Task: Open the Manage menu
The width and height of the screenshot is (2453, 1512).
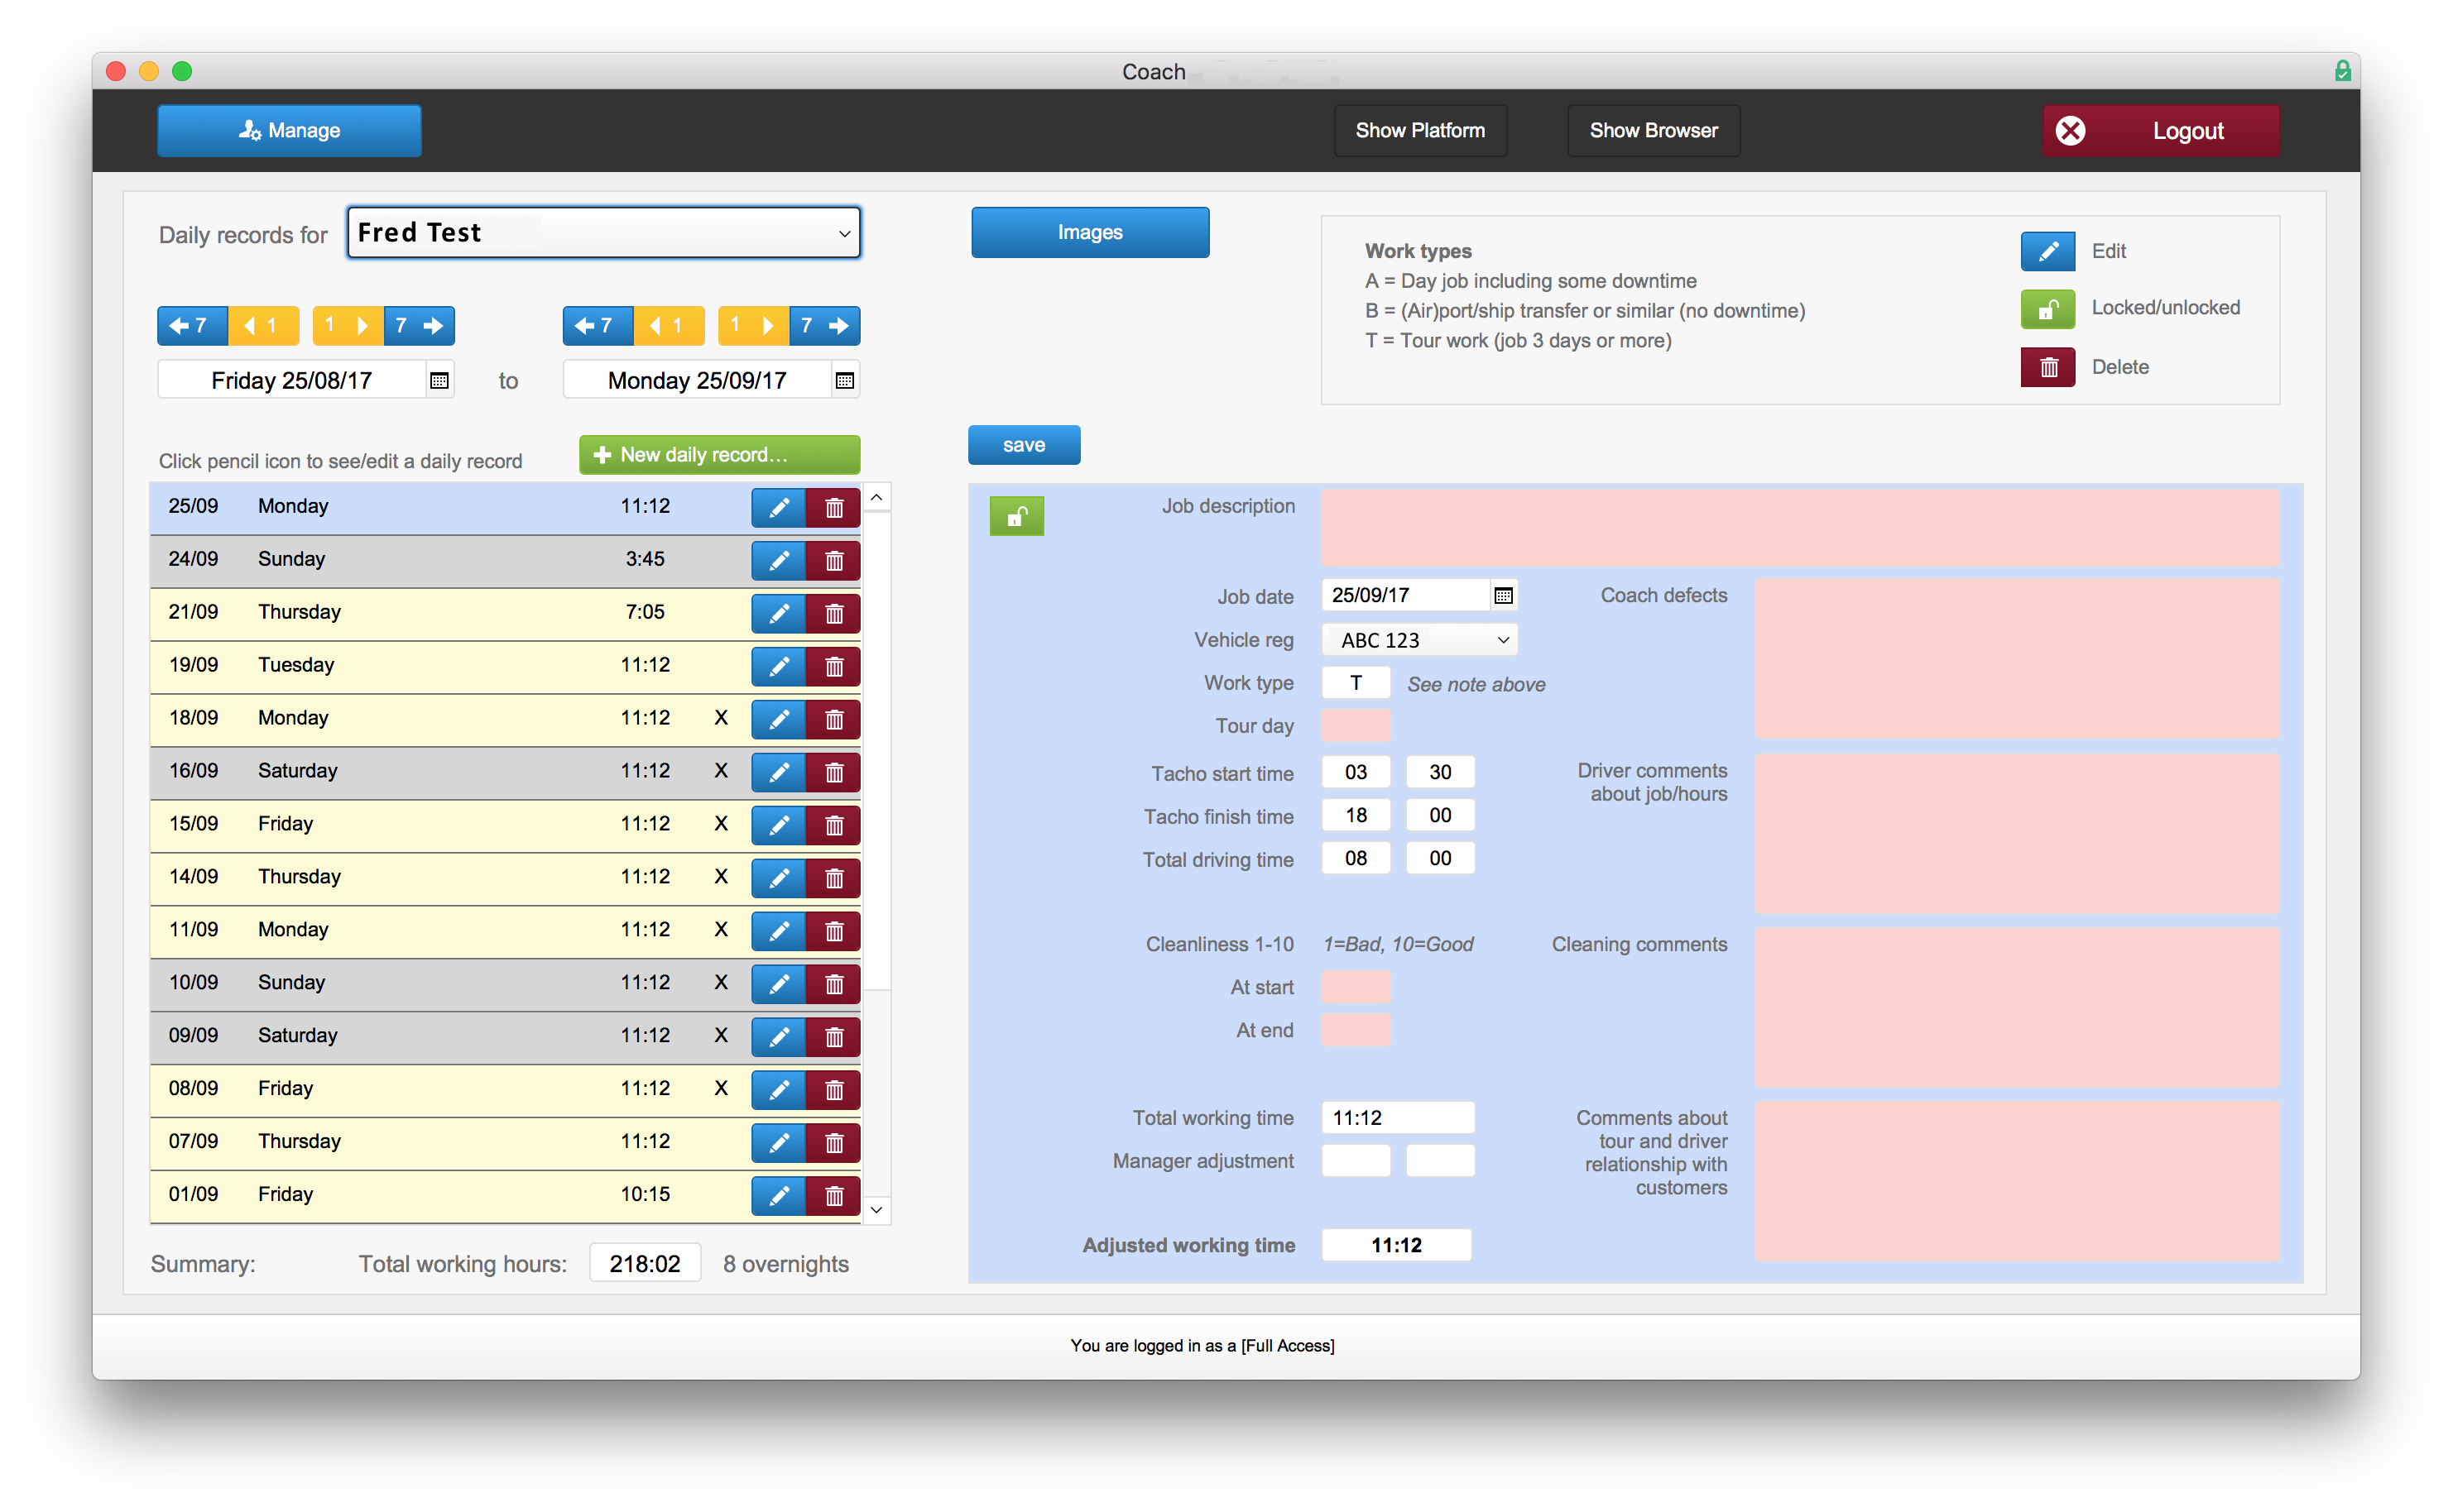Action: pos(289,131)
